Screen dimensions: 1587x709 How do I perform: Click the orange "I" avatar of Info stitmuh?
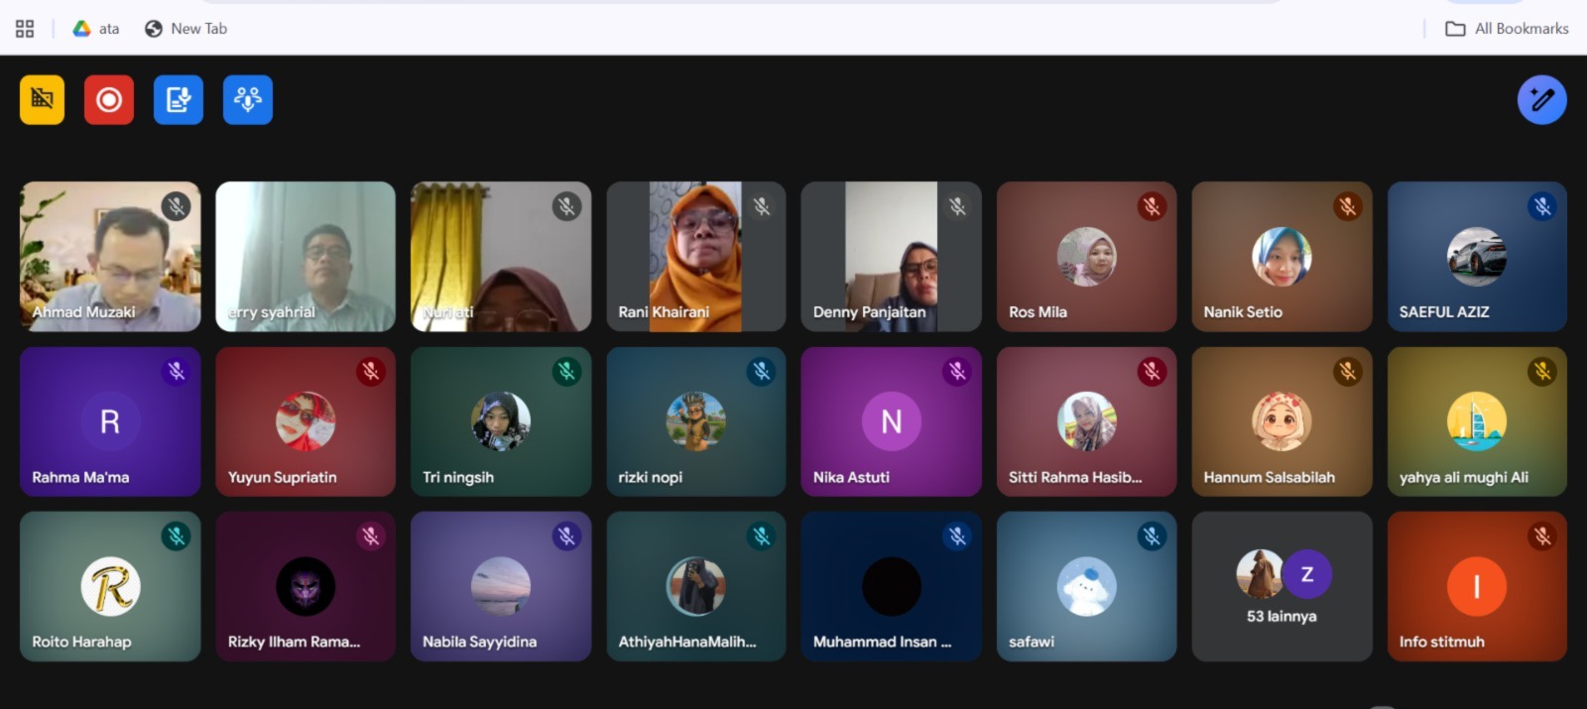point(1477,586)
